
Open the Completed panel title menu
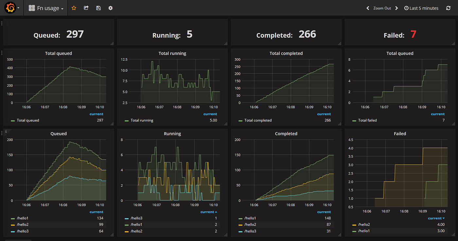tap(286, 133)
